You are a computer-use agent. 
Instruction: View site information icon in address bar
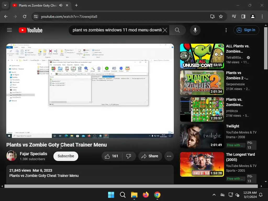(36, 16)
